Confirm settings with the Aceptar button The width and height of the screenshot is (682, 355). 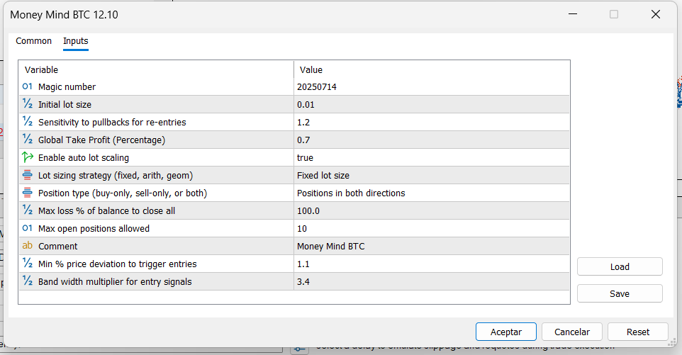click(505, 332)
